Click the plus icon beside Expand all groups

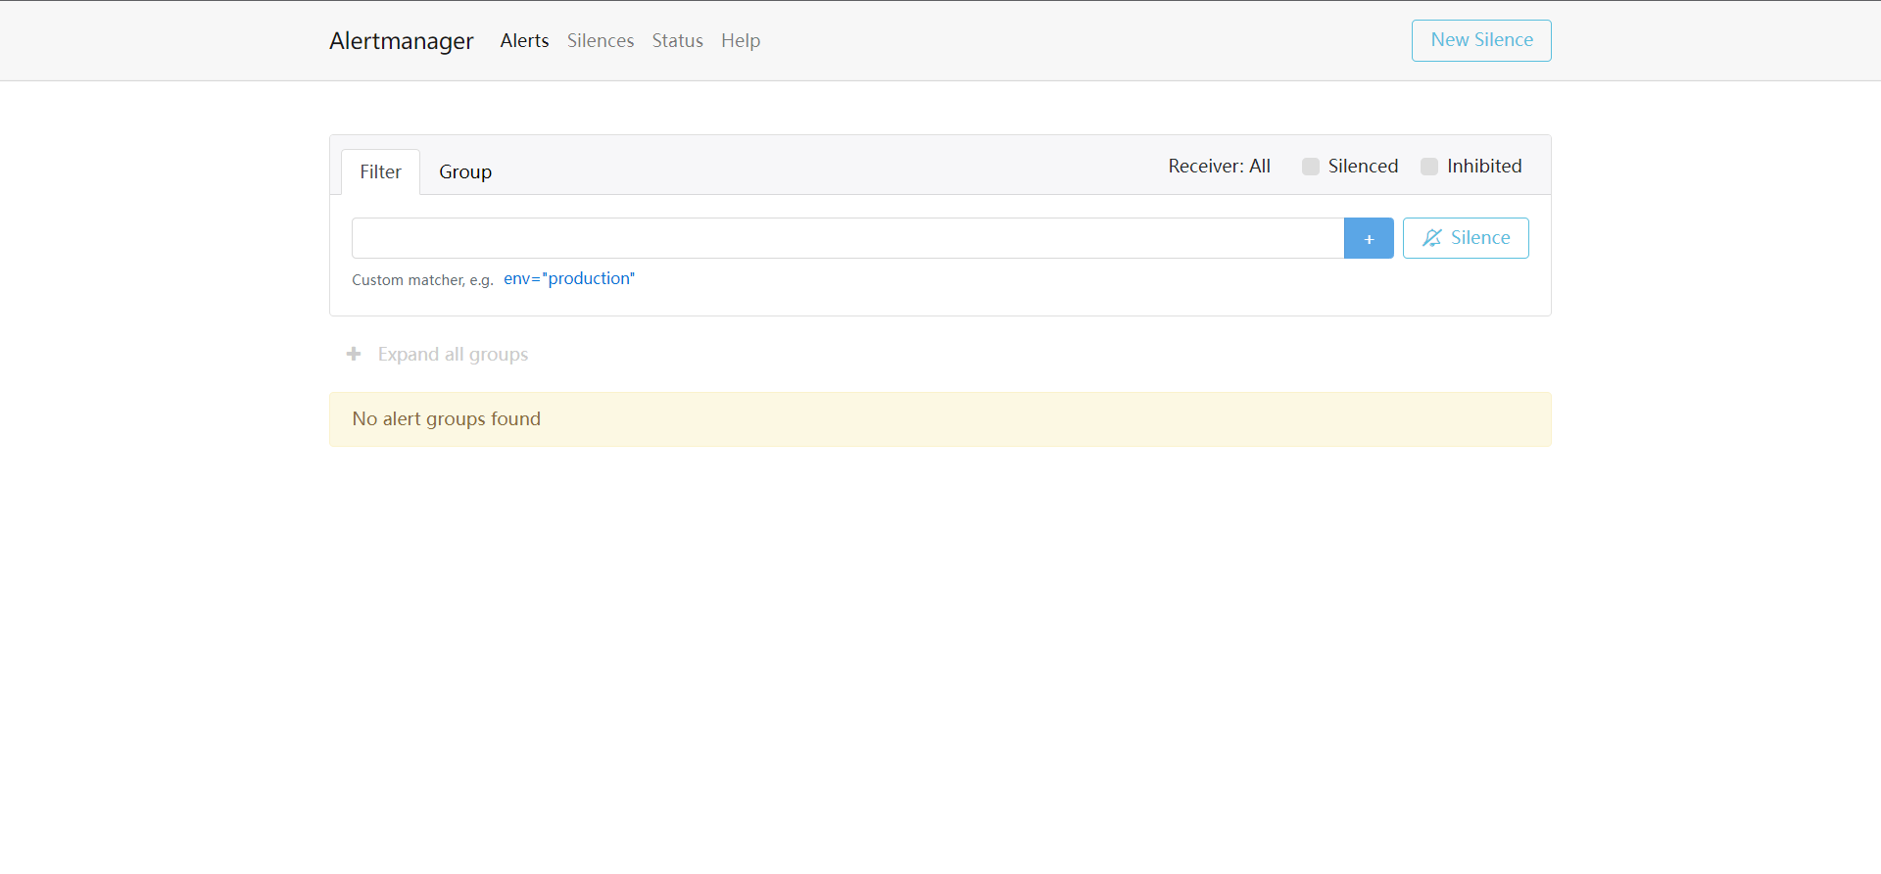[x=354, y=354]
